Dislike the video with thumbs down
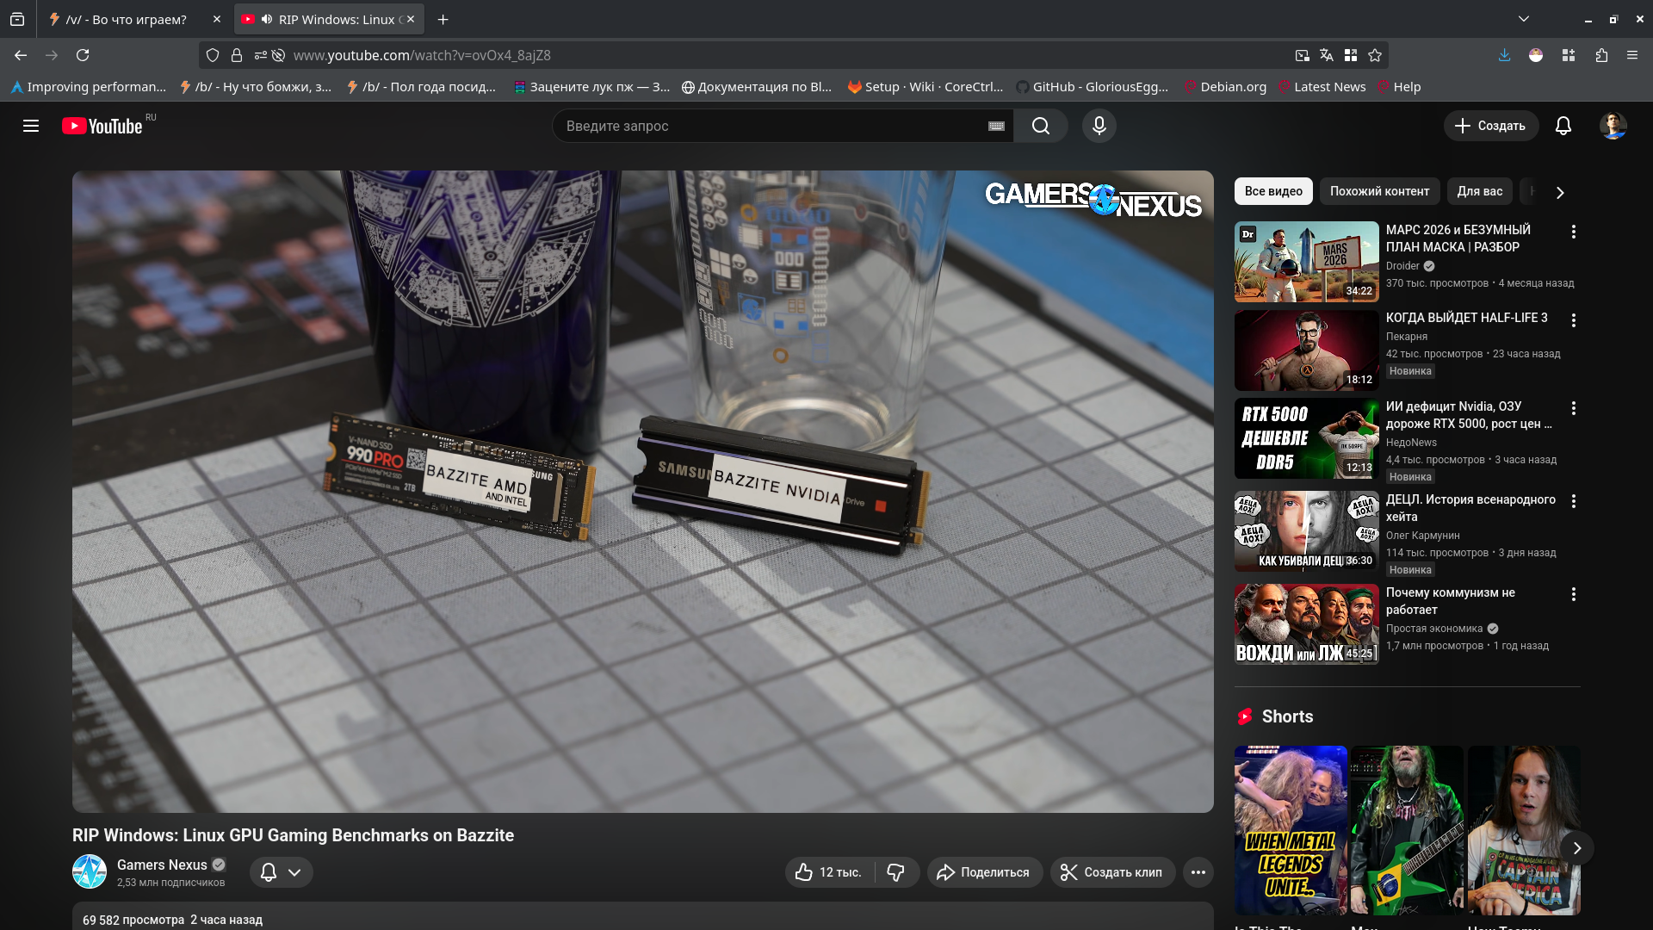This screenshot has width=1653, height=930. pos(895,872)
